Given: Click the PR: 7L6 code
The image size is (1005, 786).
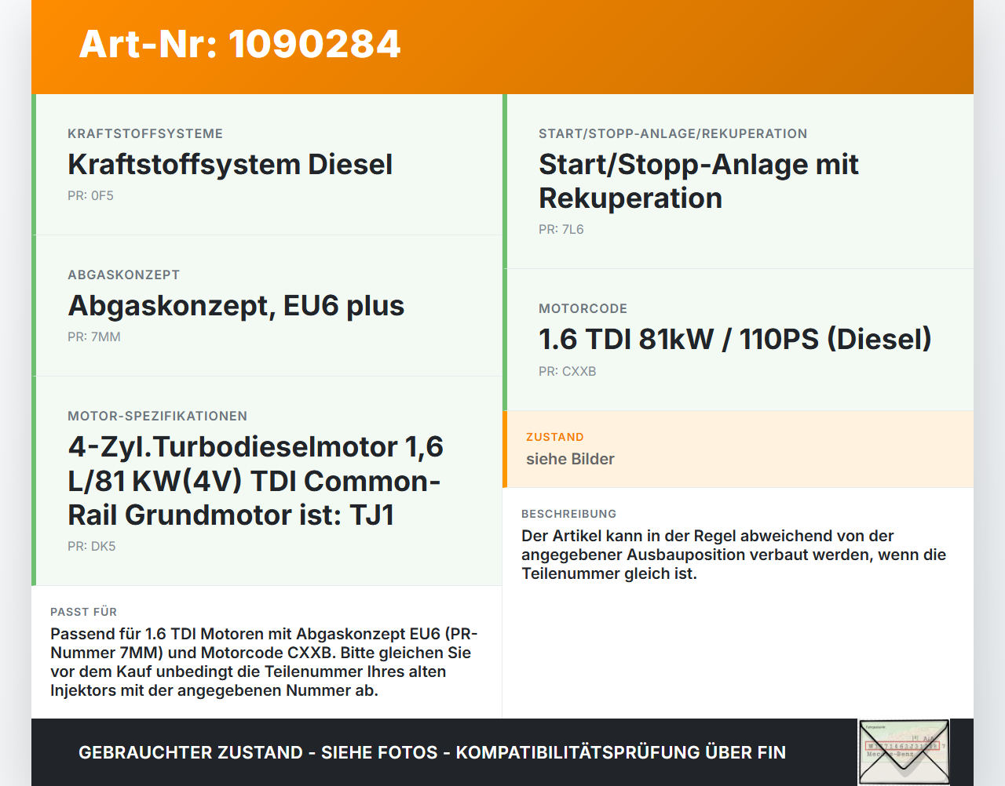Looking at the screenshot, I should (x=561, y=230).
